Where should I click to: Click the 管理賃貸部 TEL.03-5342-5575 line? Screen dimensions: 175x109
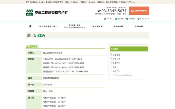pos(66,71)
